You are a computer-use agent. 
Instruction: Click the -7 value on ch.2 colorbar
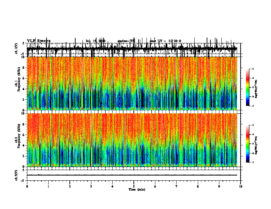click(253, 162)
